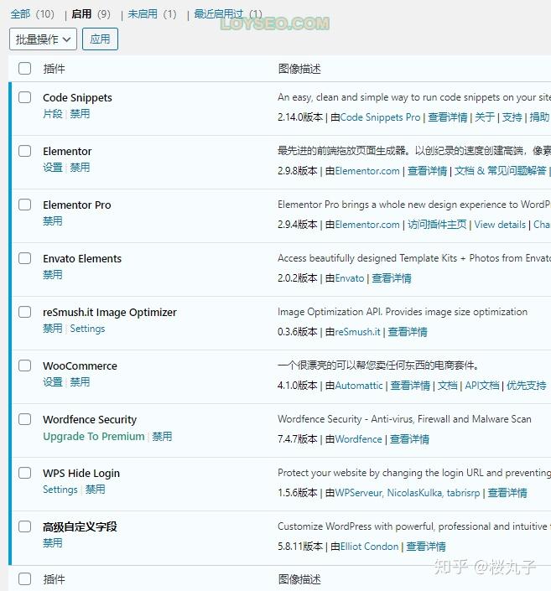Open WooCommerce 优先支持 link
This screenshot has height=591, width=551.
[x=527, y=386]
